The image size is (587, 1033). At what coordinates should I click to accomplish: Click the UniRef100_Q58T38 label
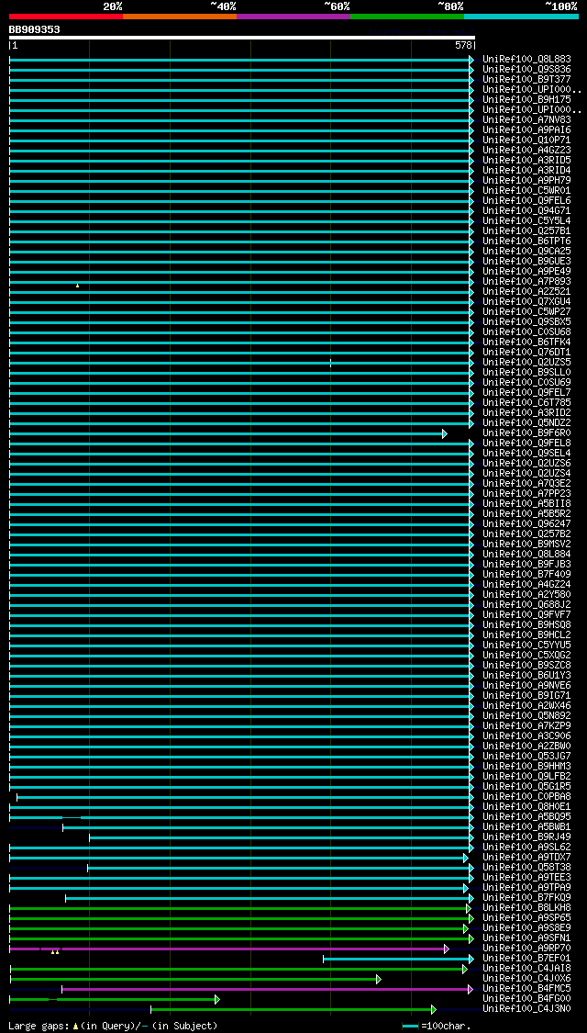(x=526, y=867)
